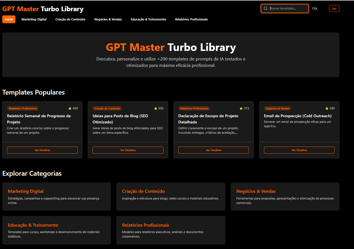Open Educação & Treinamento nav tab

[x=148, y=19]
